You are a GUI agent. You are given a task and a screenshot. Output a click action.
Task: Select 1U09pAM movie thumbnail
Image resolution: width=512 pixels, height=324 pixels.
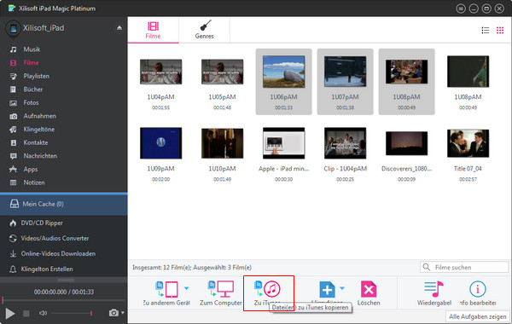161,143
